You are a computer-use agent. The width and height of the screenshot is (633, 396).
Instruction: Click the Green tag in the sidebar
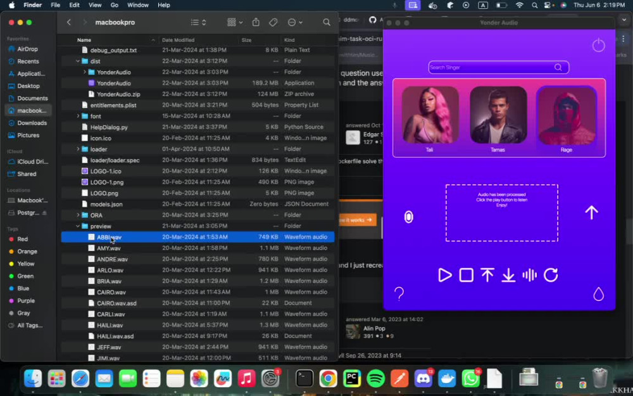tap(25, 276)
